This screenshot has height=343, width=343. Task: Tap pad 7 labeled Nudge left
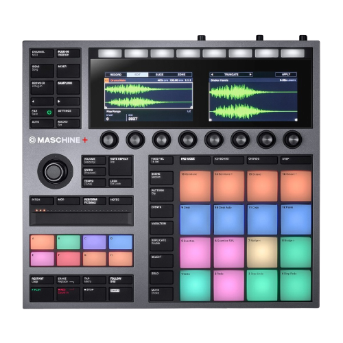click(x=262, y=252)
